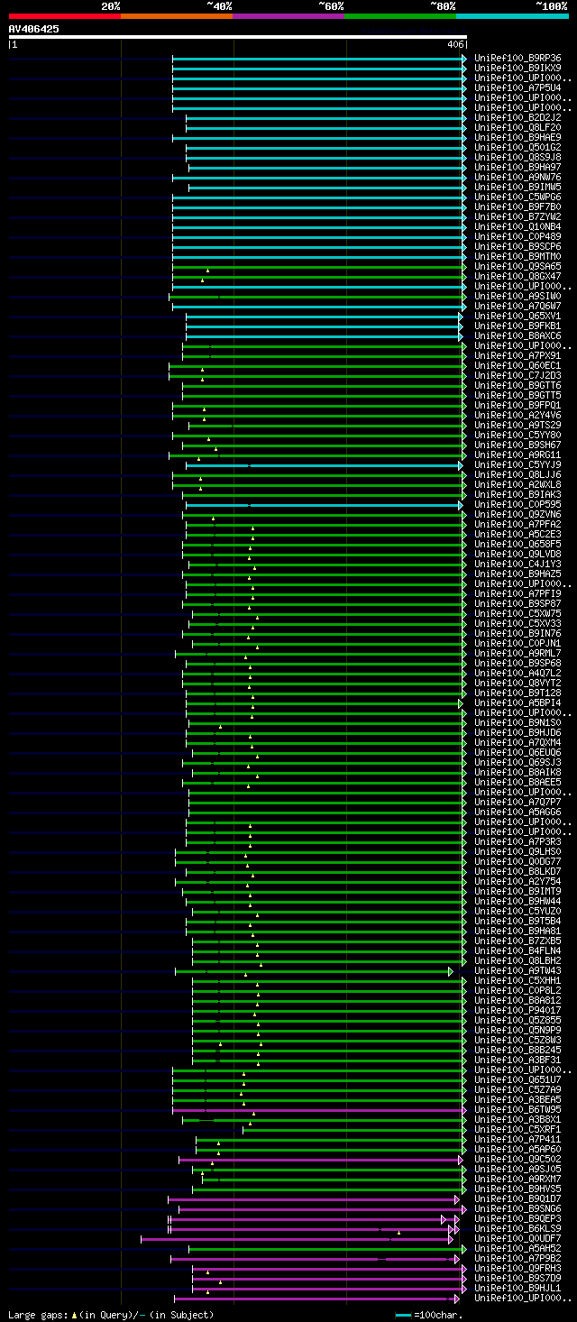
Task: Select the UniRef100_Q9SA65 label
Action: 517,266
